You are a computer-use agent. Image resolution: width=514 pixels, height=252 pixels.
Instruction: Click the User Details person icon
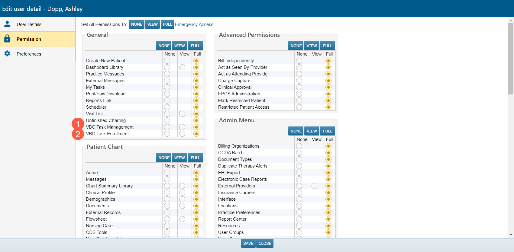(x=7, y=24)
